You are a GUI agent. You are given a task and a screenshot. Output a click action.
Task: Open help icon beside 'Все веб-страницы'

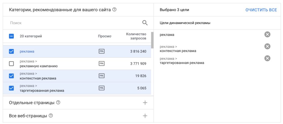click(x=51, y=116)
